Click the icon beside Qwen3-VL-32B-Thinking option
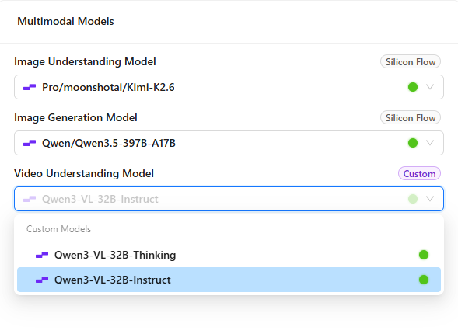 click(x=42, y=255)
